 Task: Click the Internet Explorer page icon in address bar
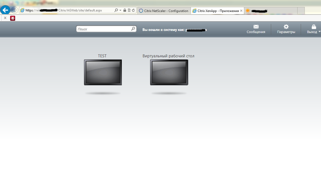click(x=22, y=10)
